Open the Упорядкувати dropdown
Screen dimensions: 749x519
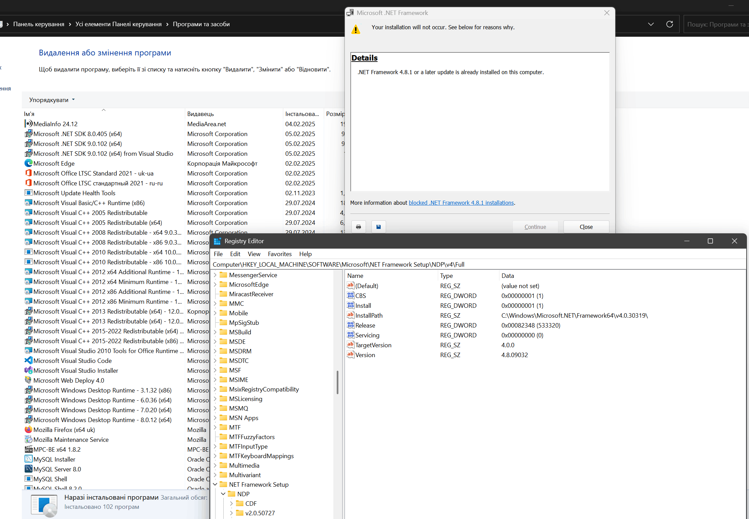click(52, 100)
